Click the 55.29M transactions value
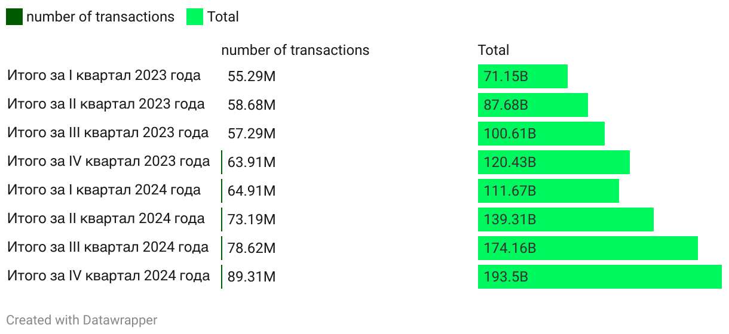 [x=252, y=76]
